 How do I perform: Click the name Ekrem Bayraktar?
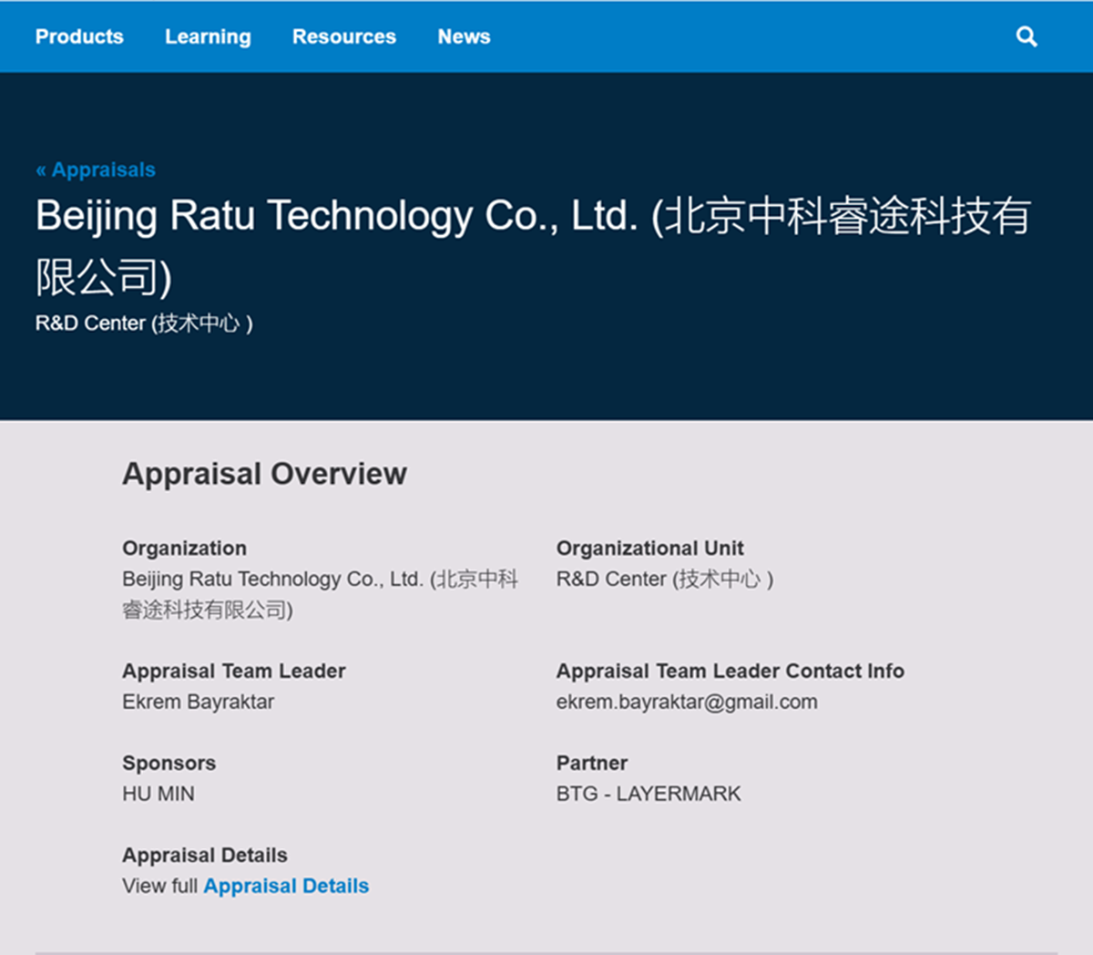tap(199, 702)
